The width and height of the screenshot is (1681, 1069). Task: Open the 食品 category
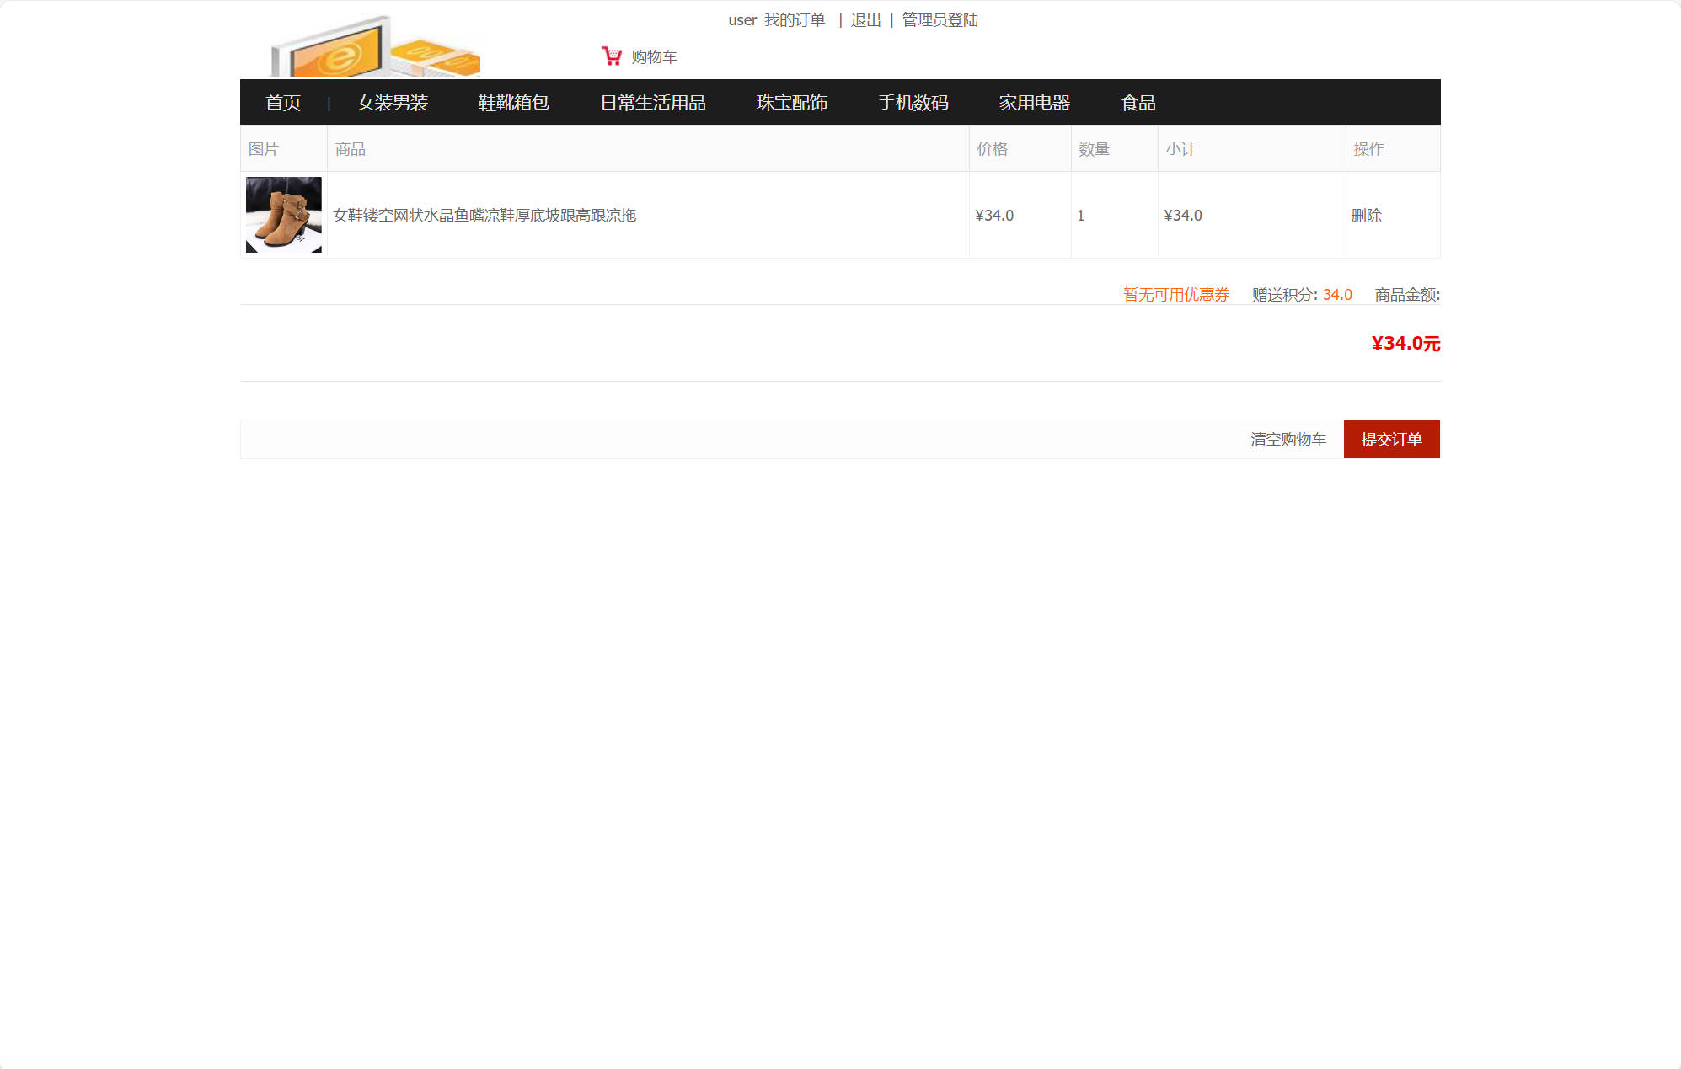(x=1138, y=103)
